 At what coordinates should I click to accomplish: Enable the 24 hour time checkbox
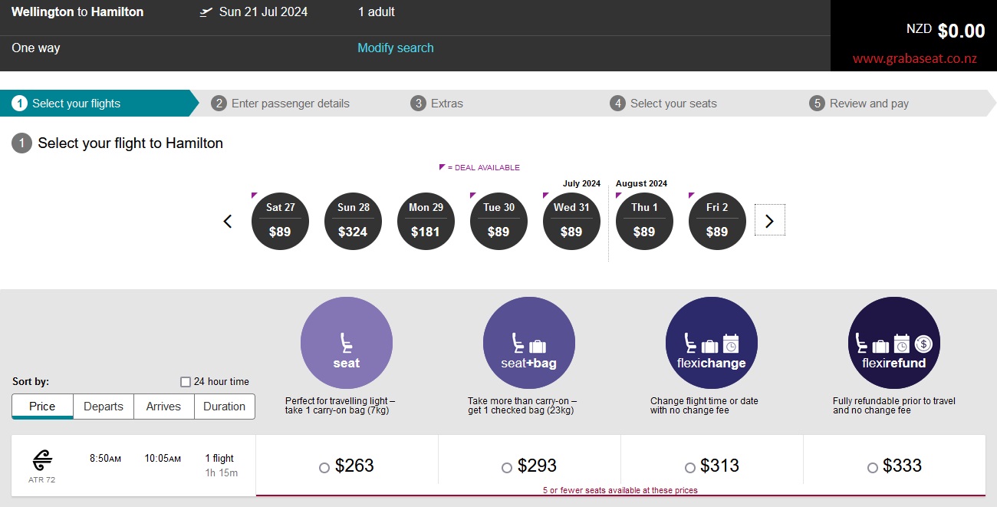(x=185, y=381)
